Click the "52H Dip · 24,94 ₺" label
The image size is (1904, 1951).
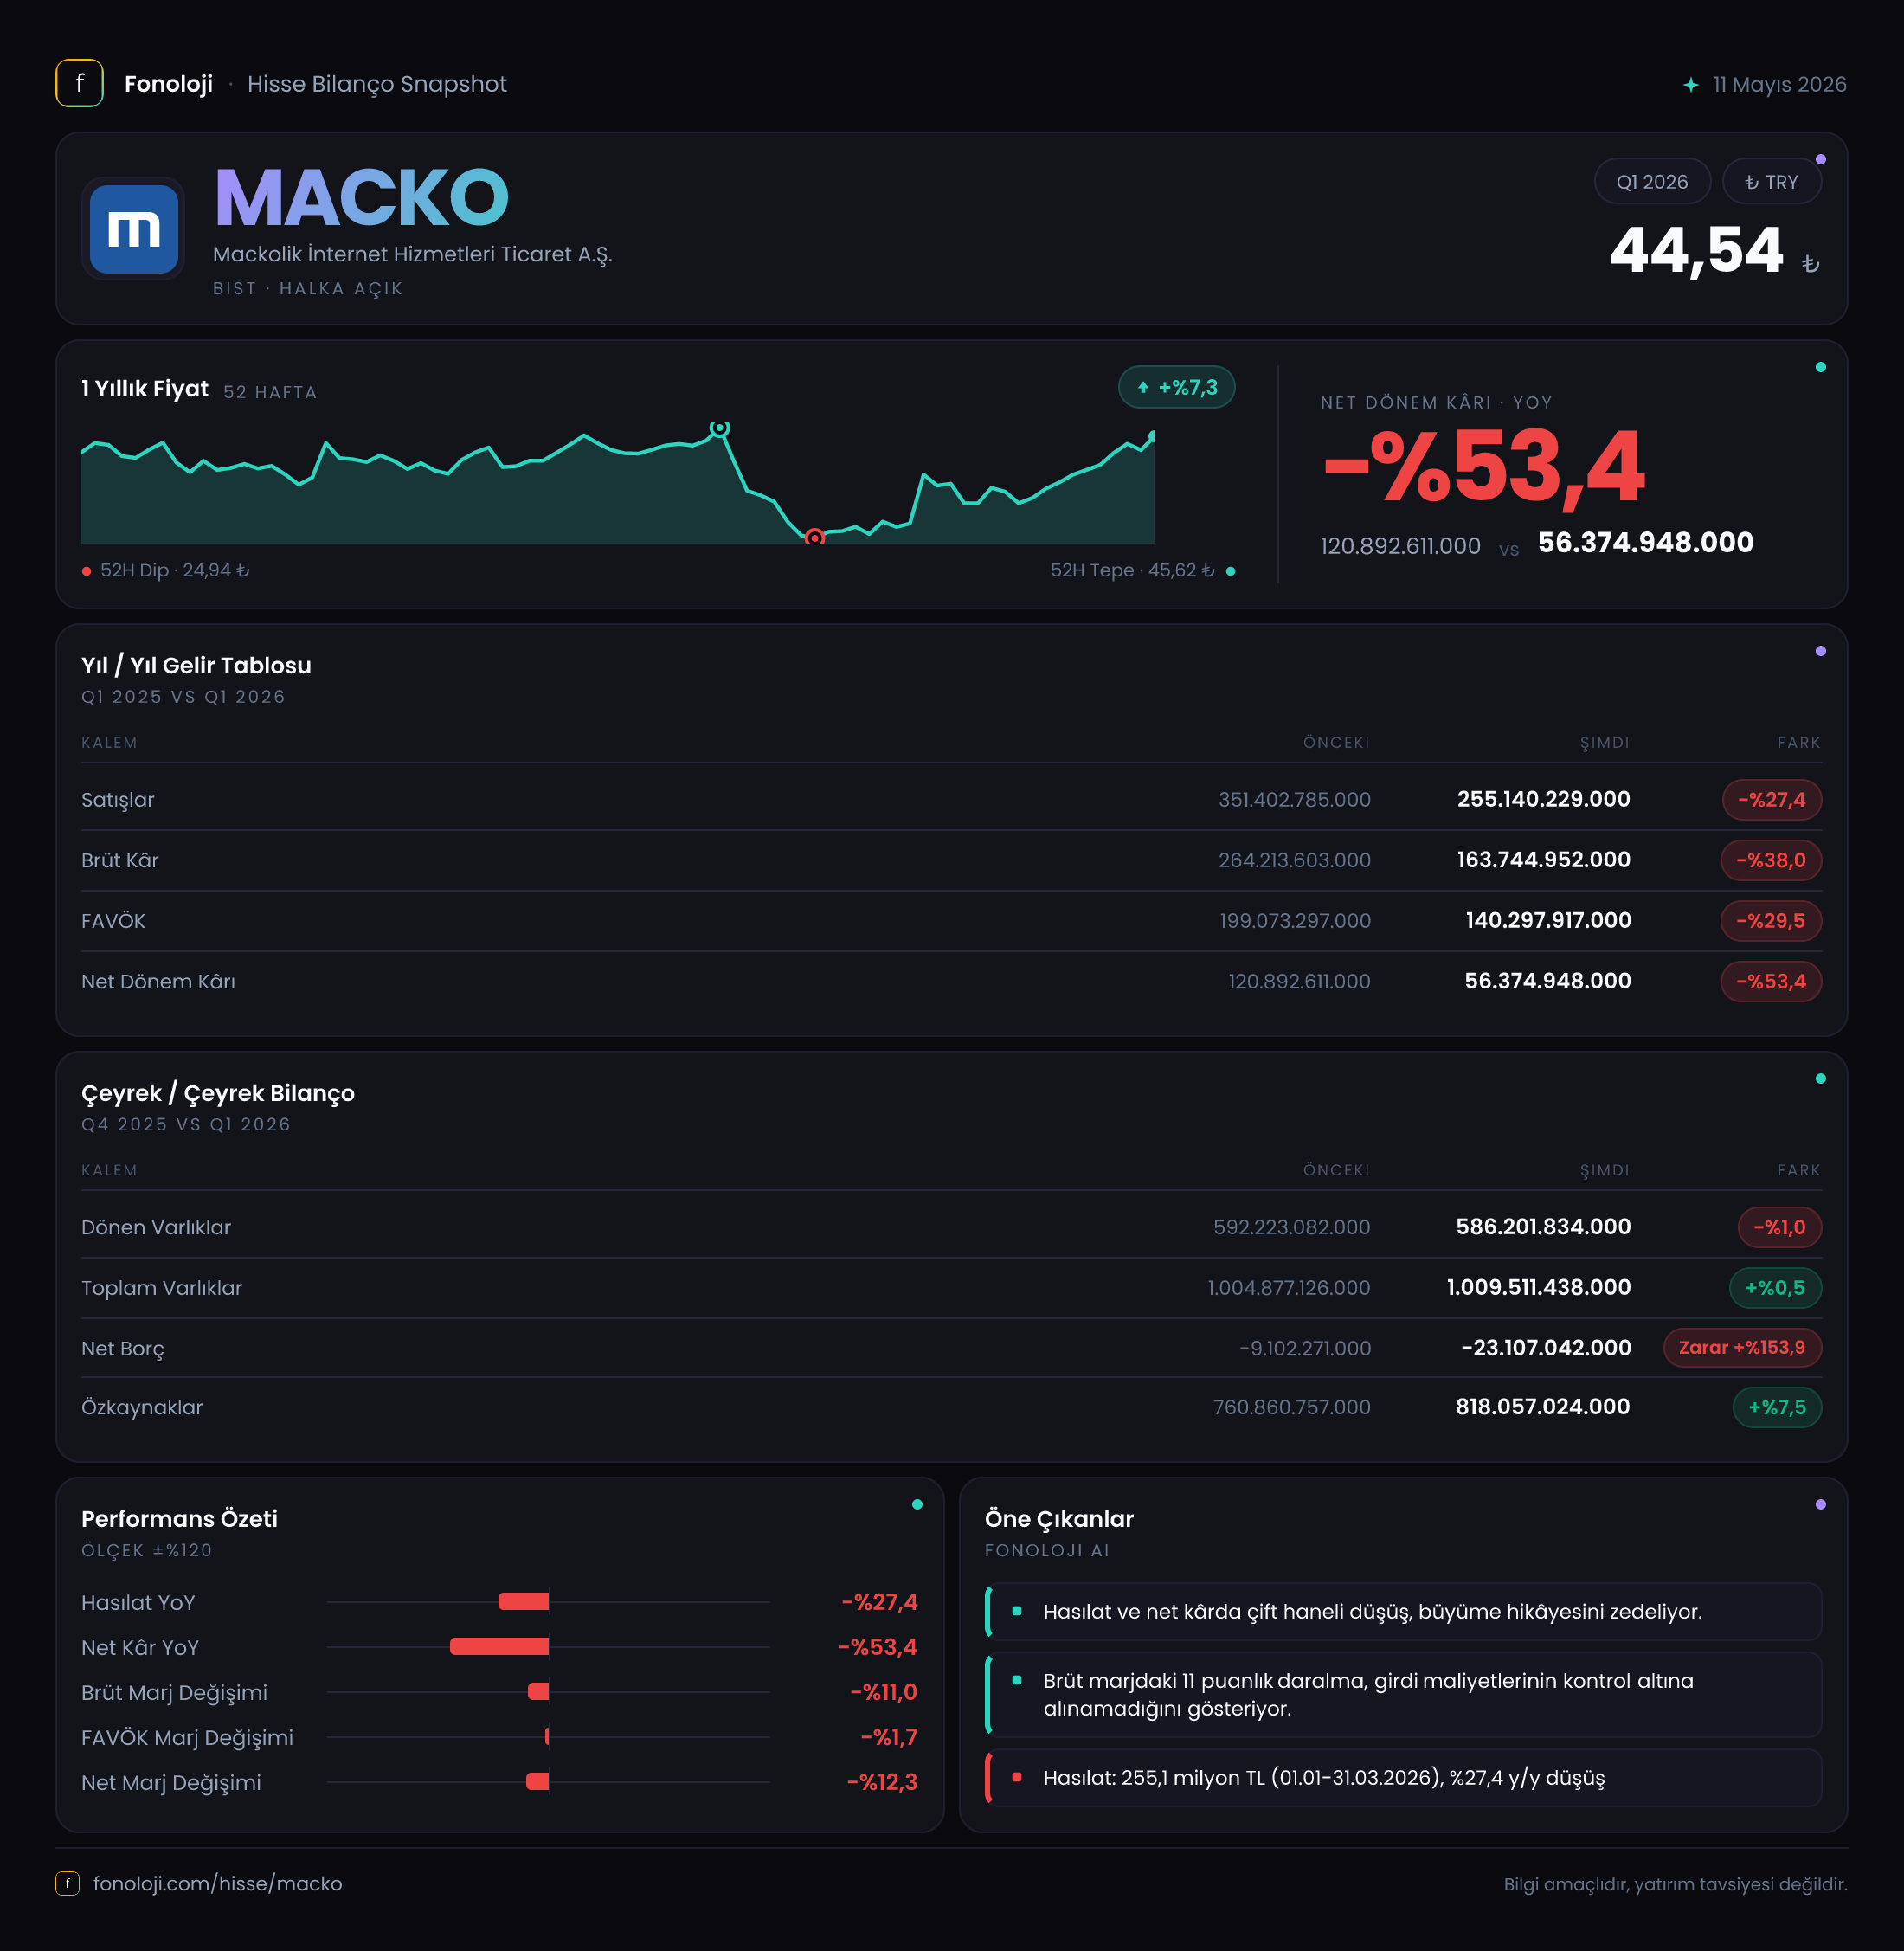(175, 570)
